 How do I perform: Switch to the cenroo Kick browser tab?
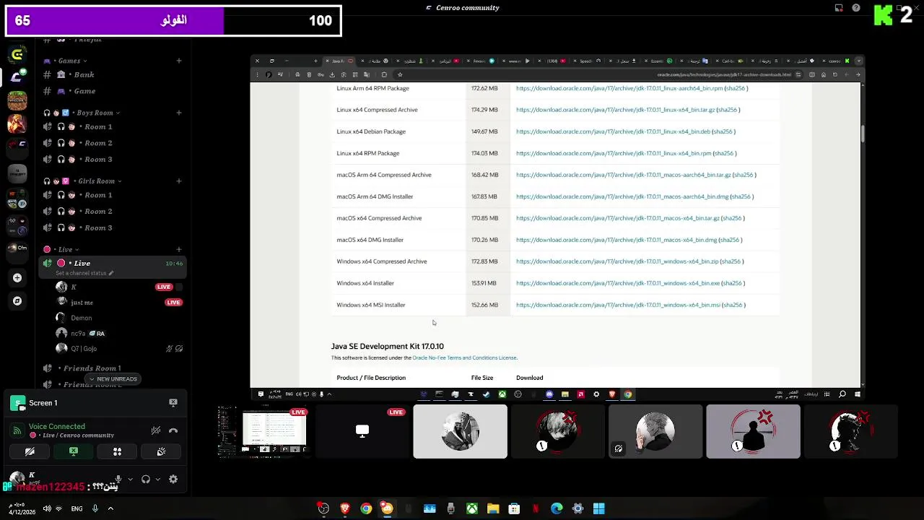839,61
